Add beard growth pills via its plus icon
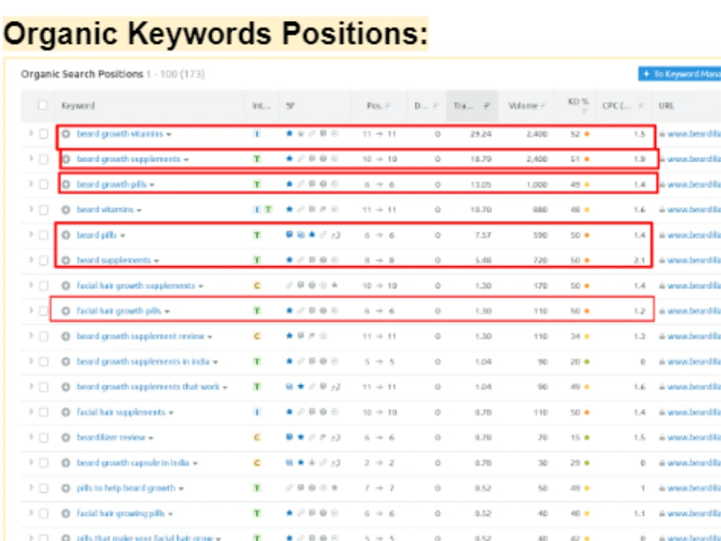Image resolution: width=721 pixels, height=541 pixels. pos(66,185)
